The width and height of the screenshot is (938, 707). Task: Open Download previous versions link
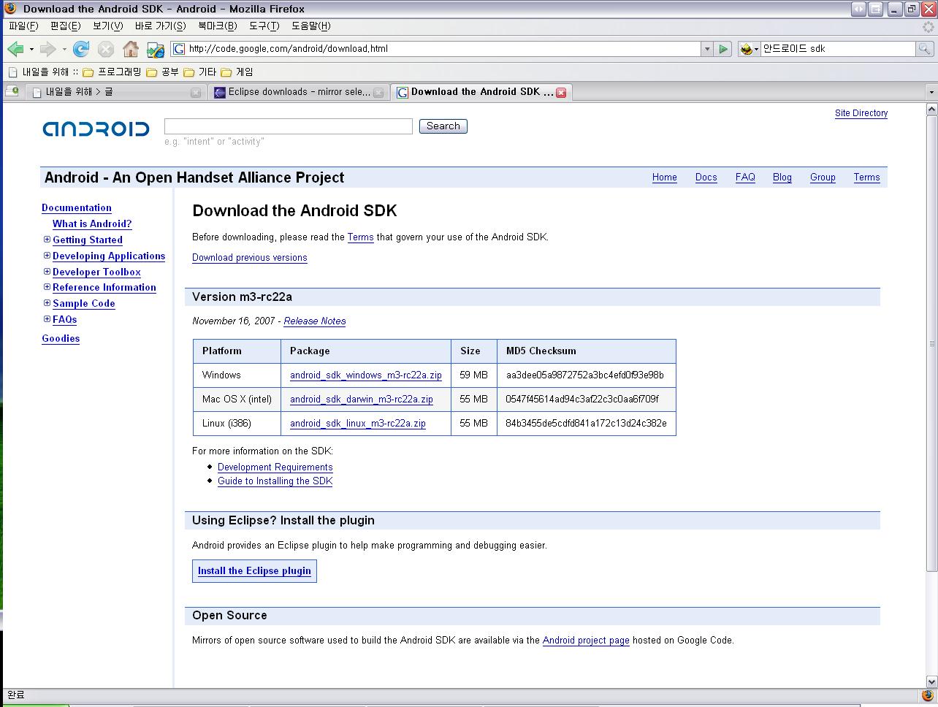point(249,258)
